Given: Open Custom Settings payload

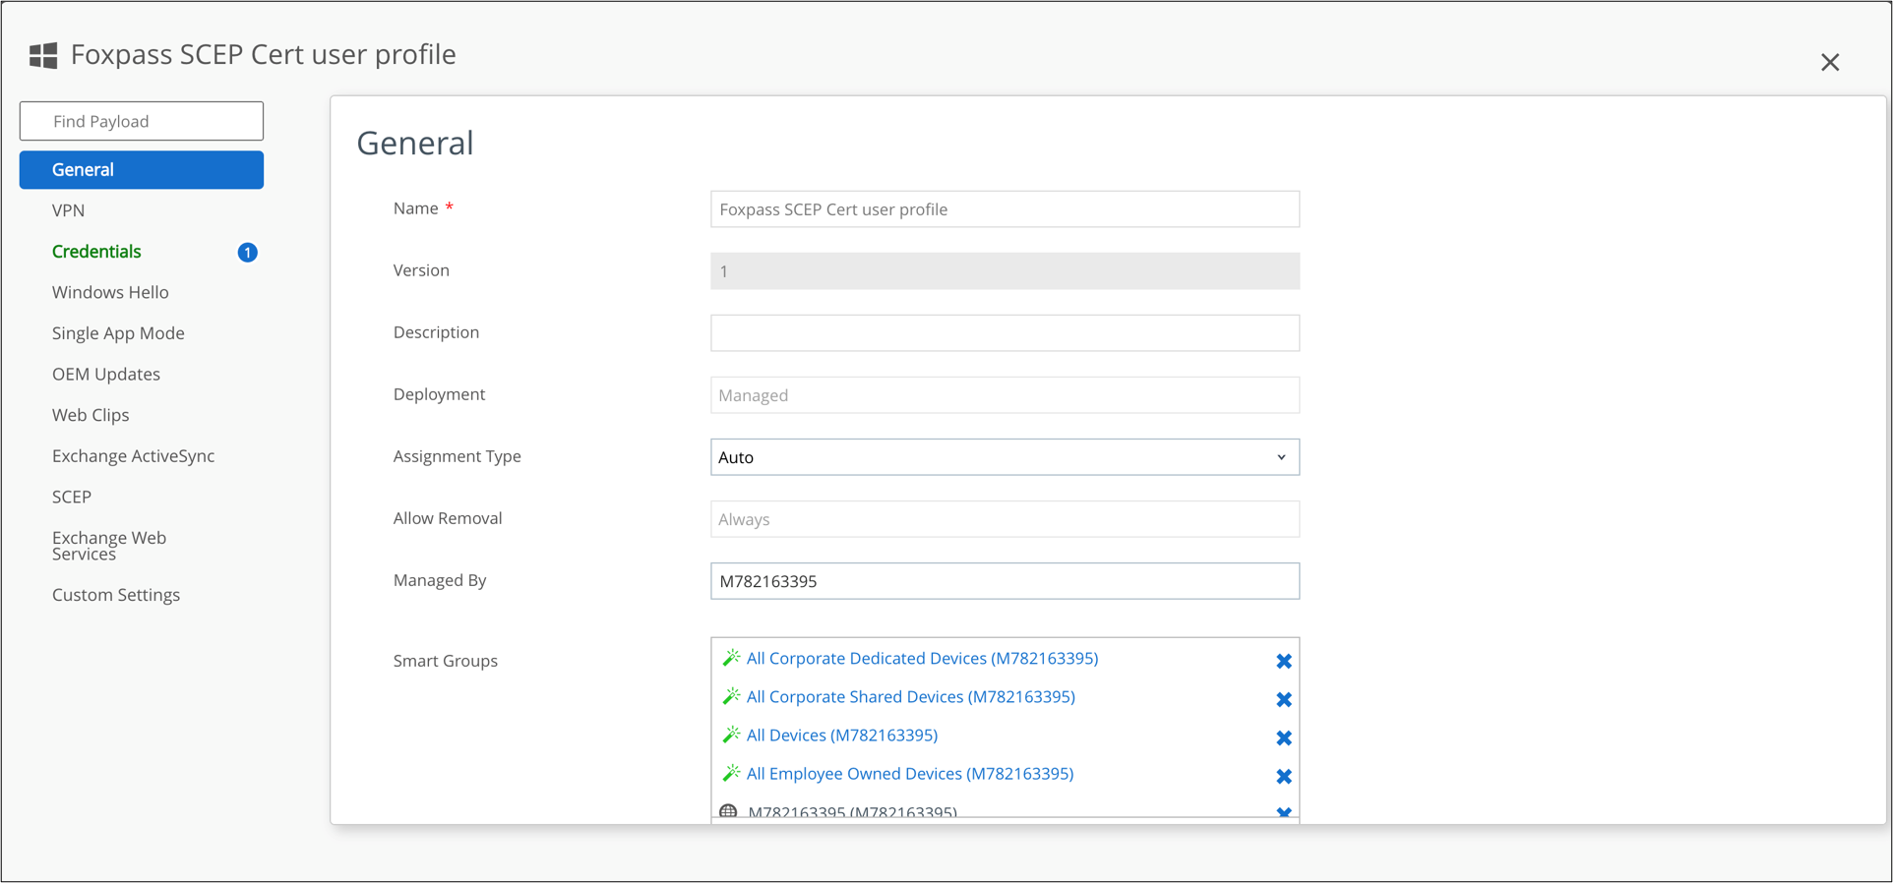Looking at the screenshot, I should pyautogui.click(x=116, y=595).
